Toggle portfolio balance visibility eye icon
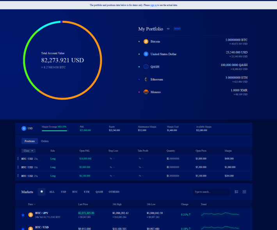The height and width of the screenshot is (230, 277). (x=168, y=29)
